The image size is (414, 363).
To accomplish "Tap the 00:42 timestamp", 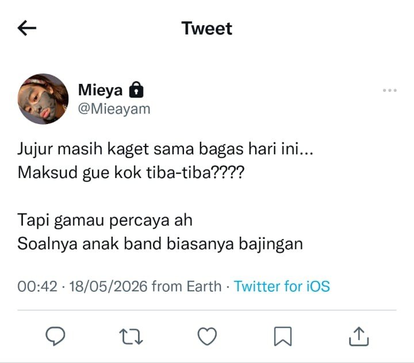I will [37, 287].
